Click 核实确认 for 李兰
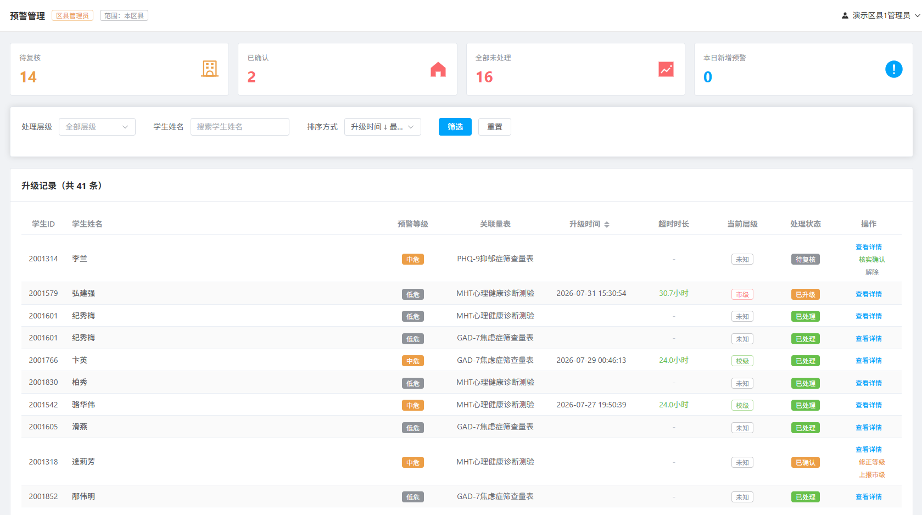Screen dimensions: 922x515 click(x=872, y=260)
